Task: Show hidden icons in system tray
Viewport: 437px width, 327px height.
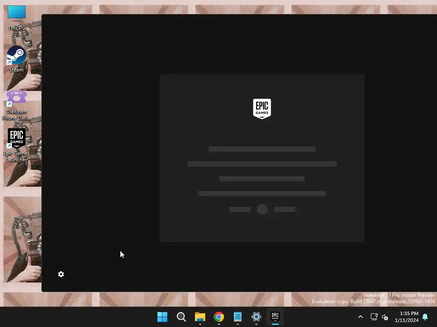Action: [360, 317]
